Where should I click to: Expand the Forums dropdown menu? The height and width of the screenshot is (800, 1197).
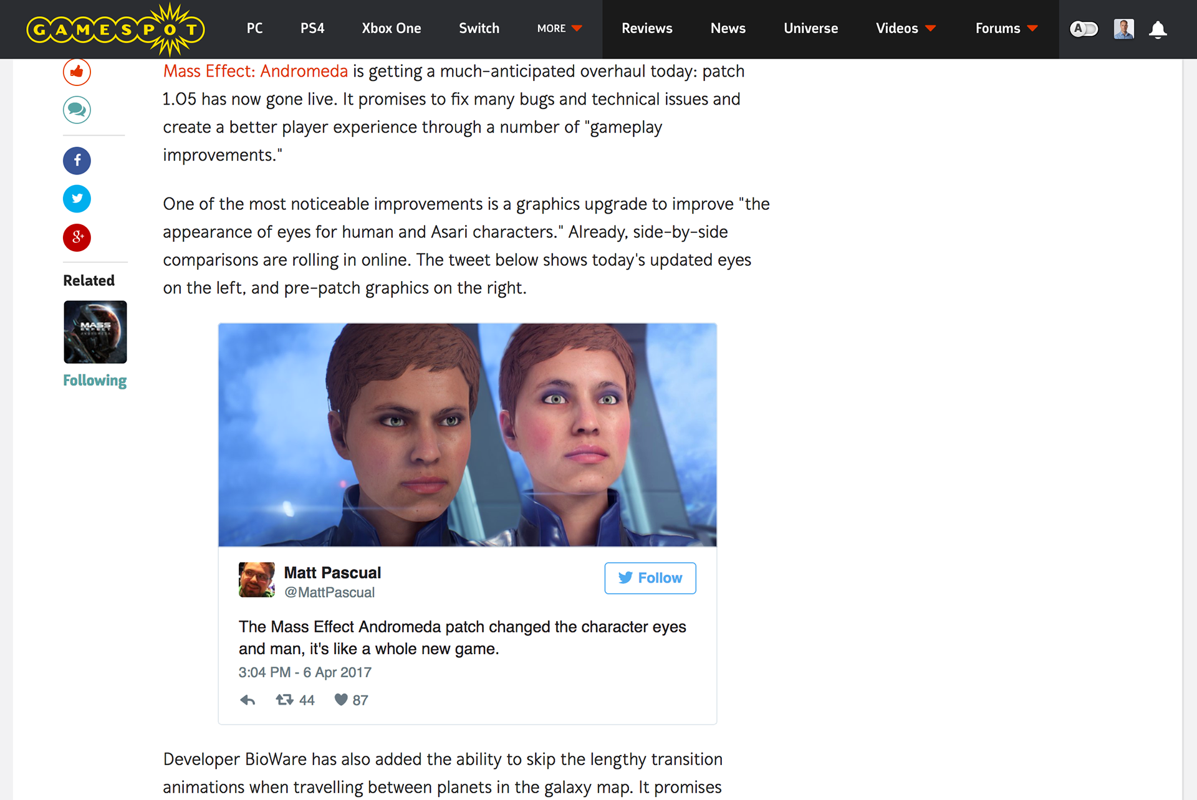(1006, 29)
